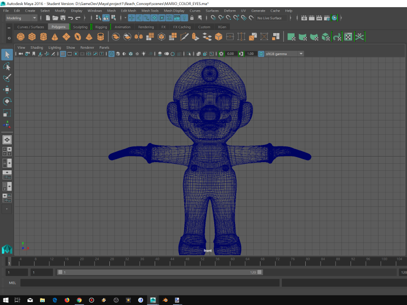The image size is (407, 305).
Task: Click the MEL script language label
Action: [12, 283]
